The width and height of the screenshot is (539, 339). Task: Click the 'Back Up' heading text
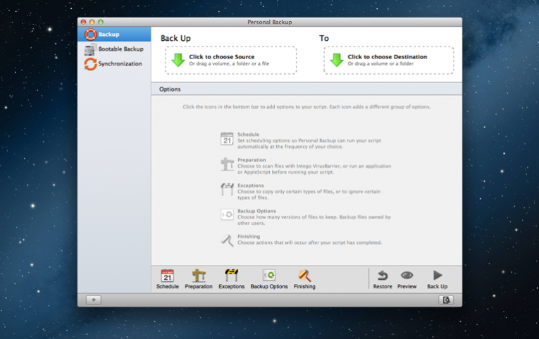(175, 38)
